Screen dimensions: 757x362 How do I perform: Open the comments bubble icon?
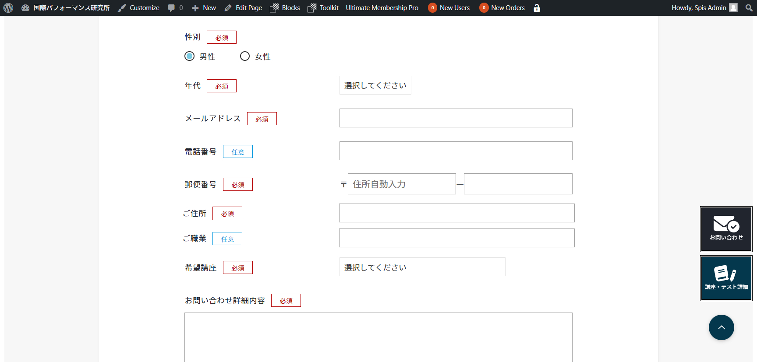tap(171, 8)
